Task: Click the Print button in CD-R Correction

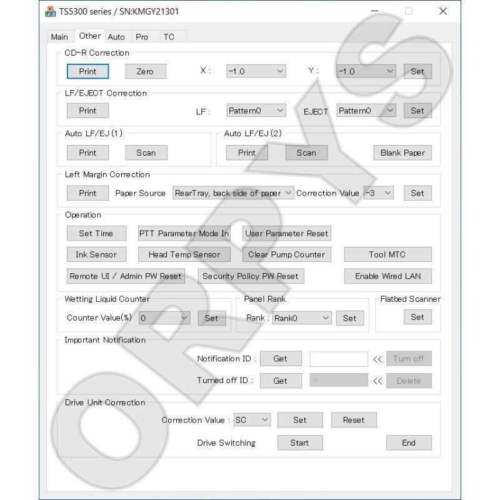Action: (x=87, y=71)
